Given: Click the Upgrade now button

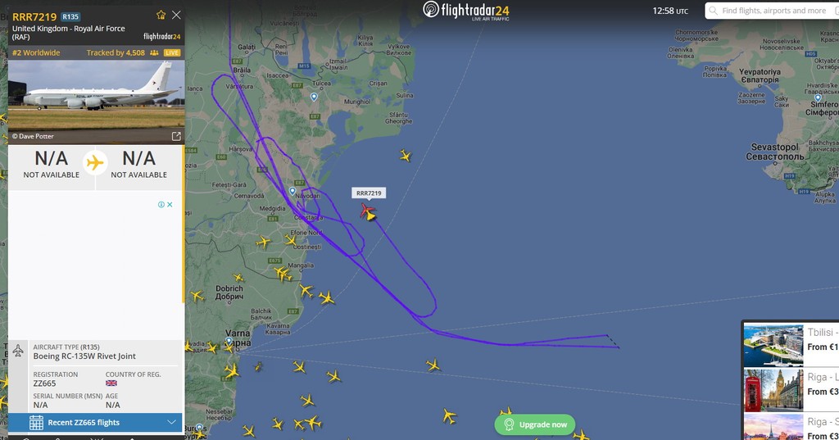Looking at the screenshot, I should click(534, 424).
